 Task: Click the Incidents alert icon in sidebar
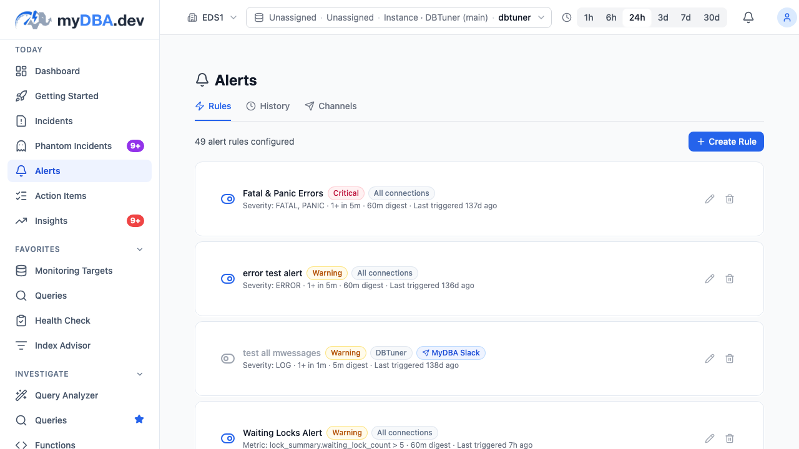(21, 121)
